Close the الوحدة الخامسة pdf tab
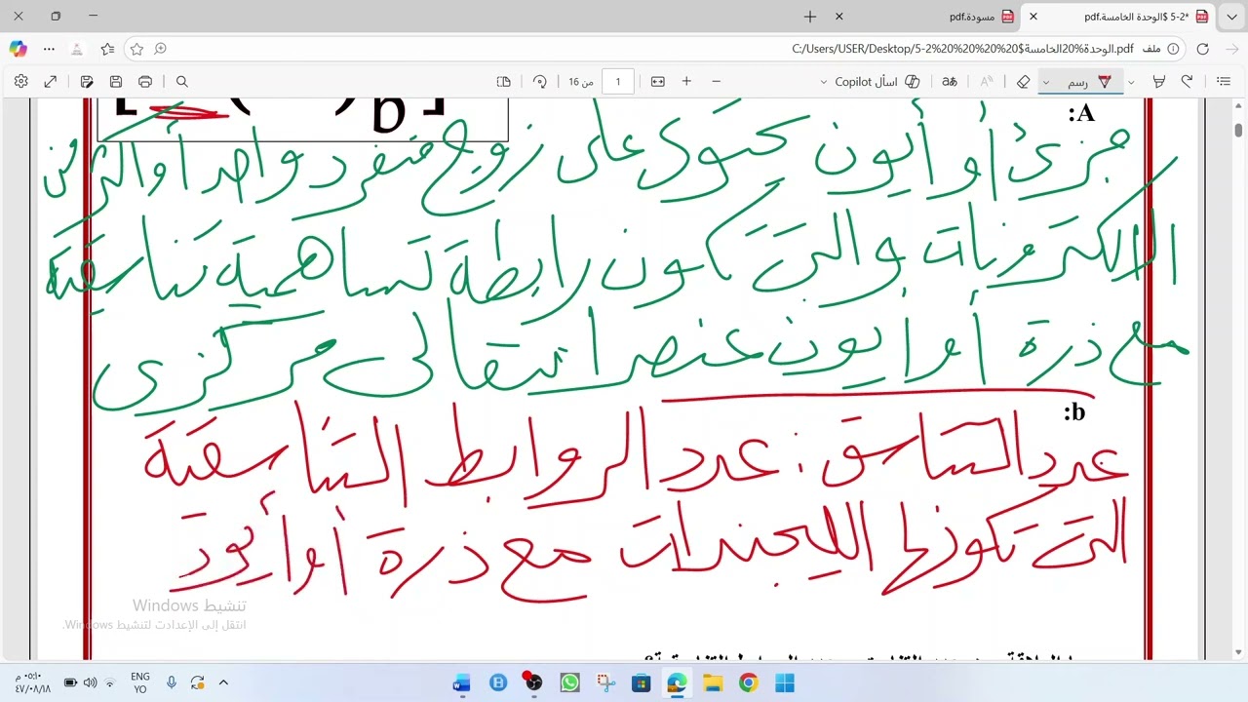Viewport: 1248px width, 702px height. pyautogui.click(x=1033, y=17)
